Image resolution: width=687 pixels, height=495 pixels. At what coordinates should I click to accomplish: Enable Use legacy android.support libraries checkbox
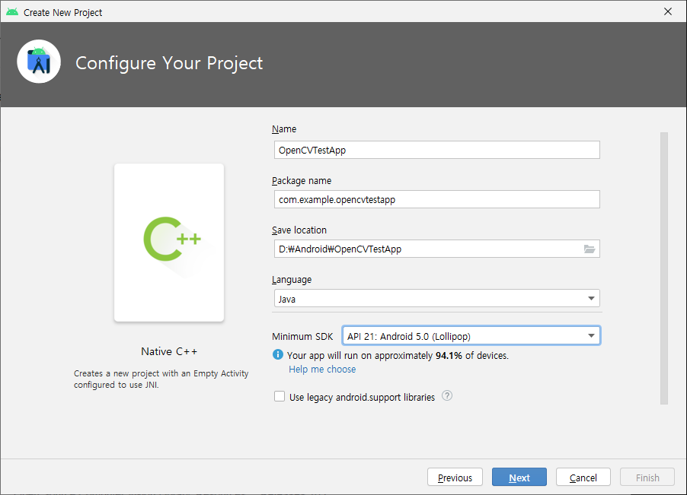point(280,396)
